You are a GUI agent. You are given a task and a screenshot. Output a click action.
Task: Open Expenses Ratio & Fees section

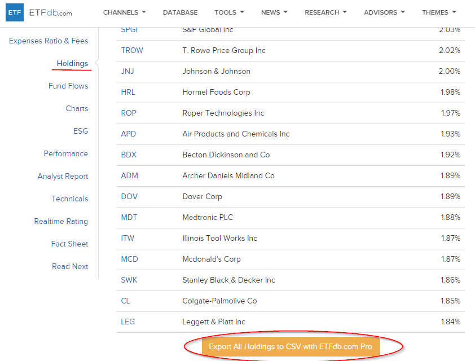pos(49,41)
